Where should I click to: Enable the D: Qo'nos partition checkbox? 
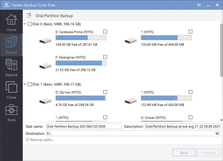tap(105, 92)
